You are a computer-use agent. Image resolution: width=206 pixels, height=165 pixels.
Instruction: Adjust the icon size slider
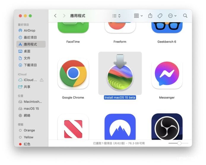179,143
